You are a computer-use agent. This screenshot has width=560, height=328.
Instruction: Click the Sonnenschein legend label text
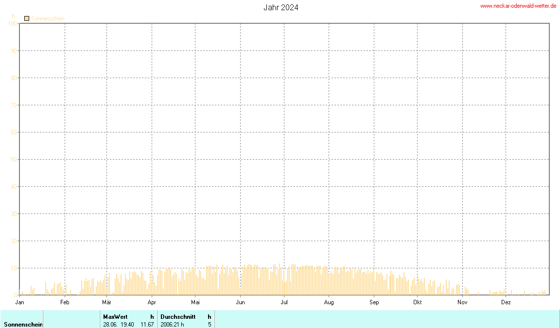[x=48, y=18]
